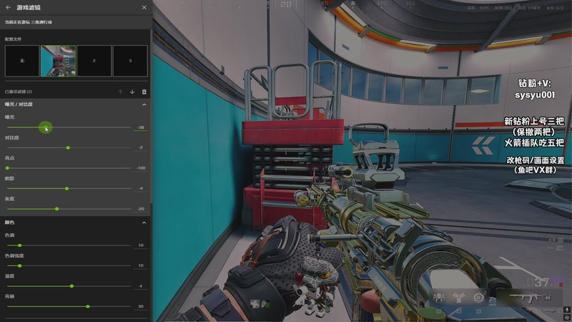Click the 已激活滤镜 (2) label

pos(19,92)
